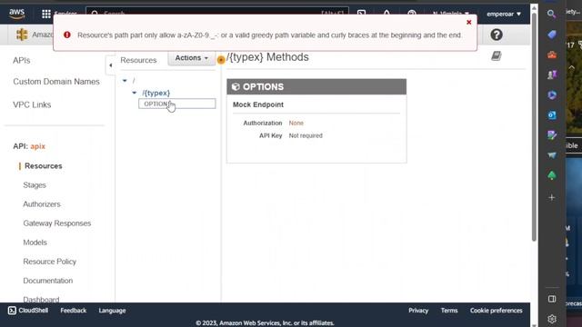Click the error alert exclamation icon
The width and height of the screenshot is (582, 327).
pyautogui.click(x=67, y=35)
